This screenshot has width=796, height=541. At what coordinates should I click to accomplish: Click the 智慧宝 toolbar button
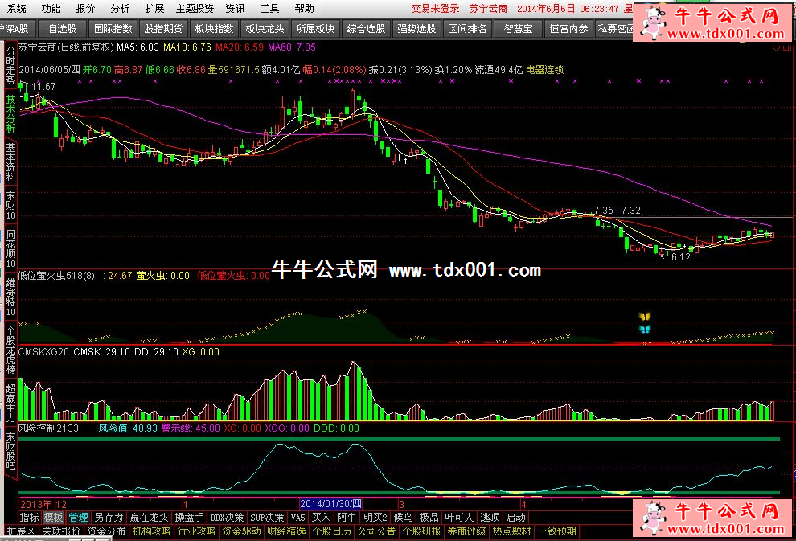tap(518, 28)
